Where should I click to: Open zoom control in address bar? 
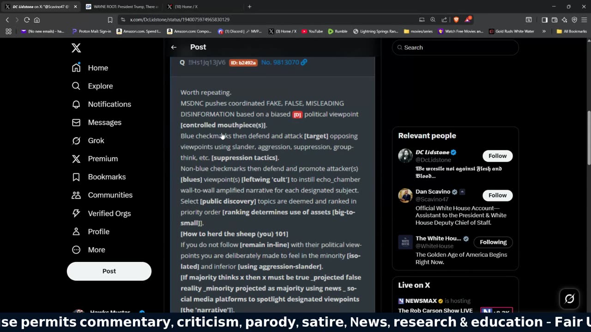tap(433, 20)
